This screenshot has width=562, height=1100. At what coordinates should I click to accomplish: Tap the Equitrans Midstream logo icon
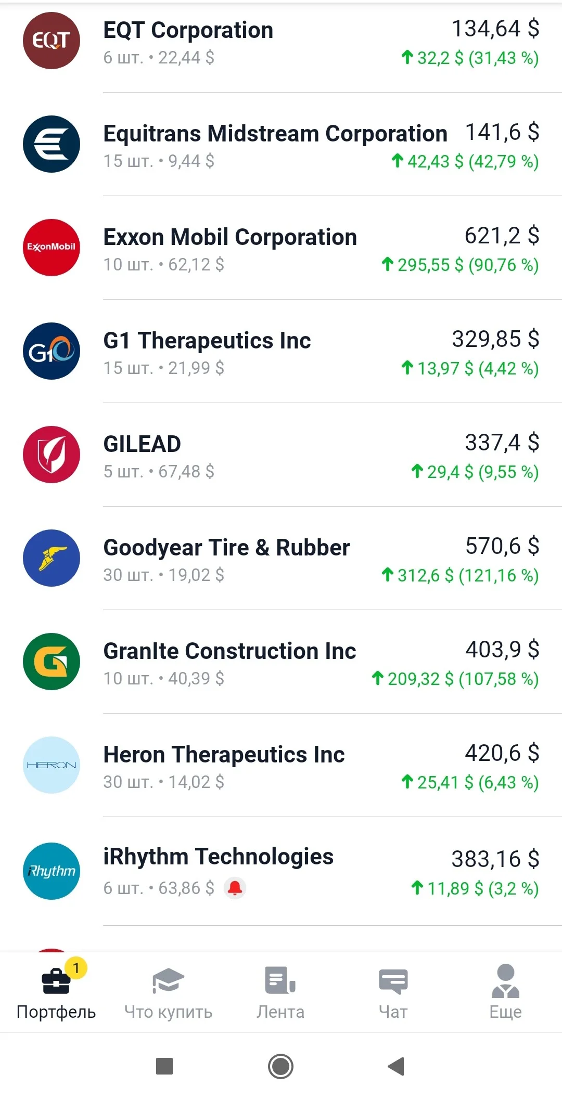[52, 144]
